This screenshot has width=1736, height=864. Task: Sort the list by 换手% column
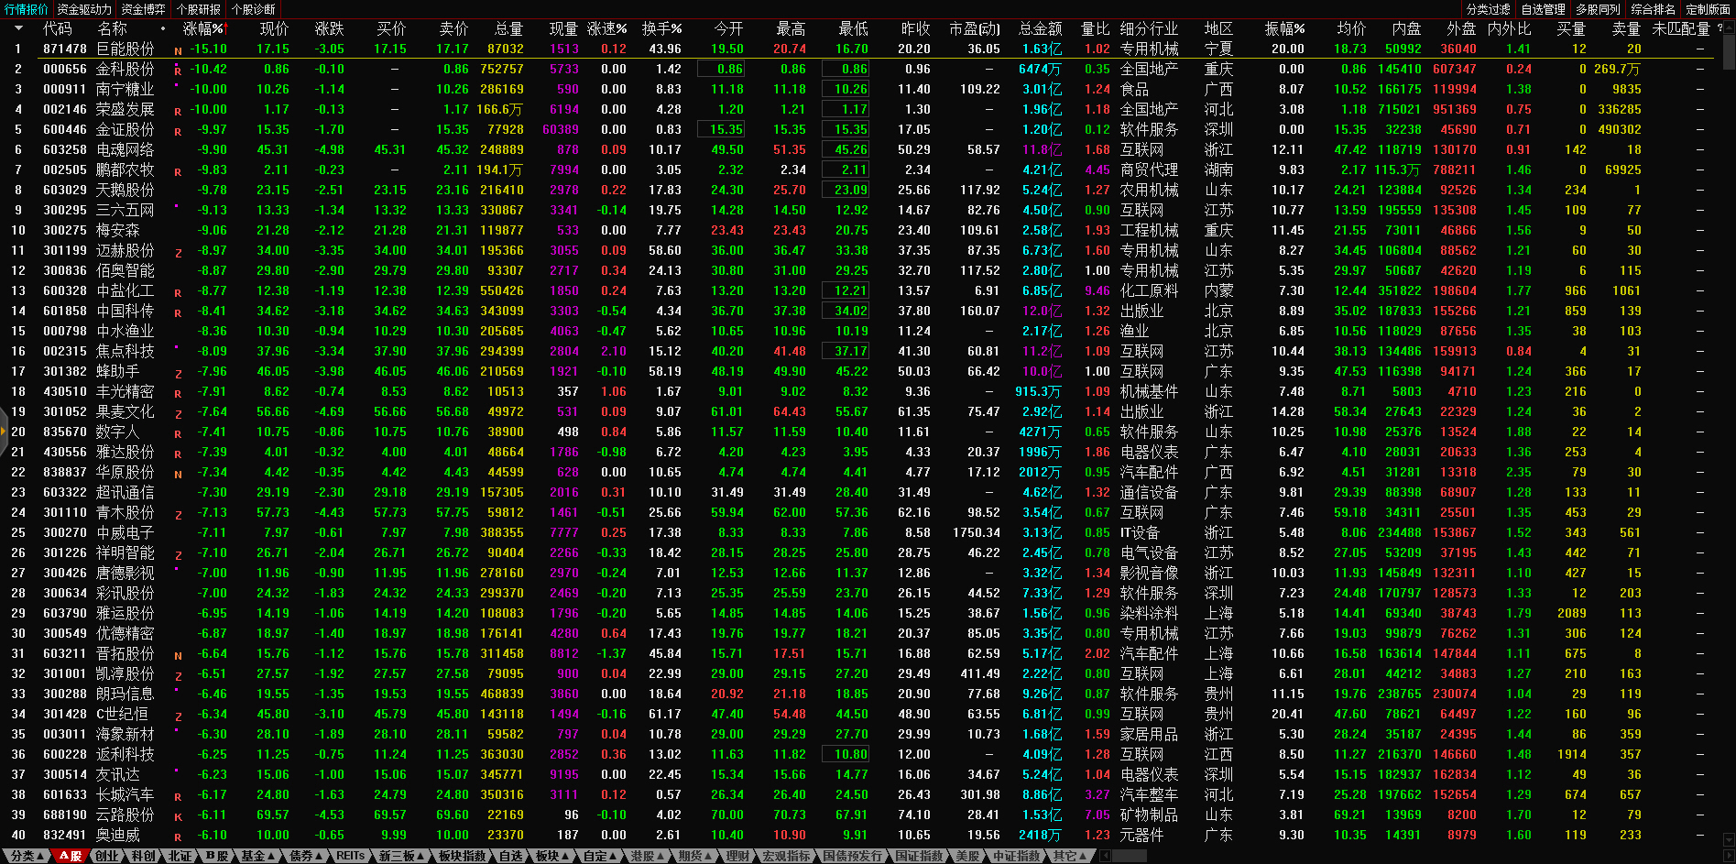[661, 28]
